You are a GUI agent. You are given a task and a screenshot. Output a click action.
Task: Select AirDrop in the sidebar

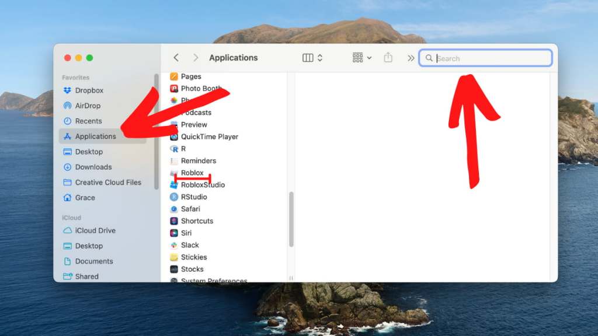tap(88, 106)
